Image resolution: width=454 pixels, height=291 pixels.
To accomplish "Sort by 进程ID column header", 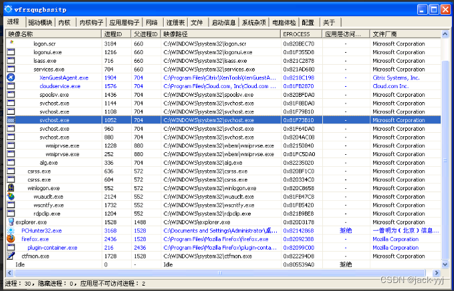I will pyautogui.click(x=116, y=34).
